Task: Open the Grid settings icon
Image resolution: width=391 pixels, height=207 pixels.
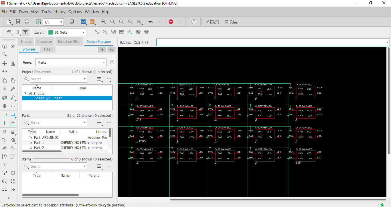Action: [x=18, y=32]
